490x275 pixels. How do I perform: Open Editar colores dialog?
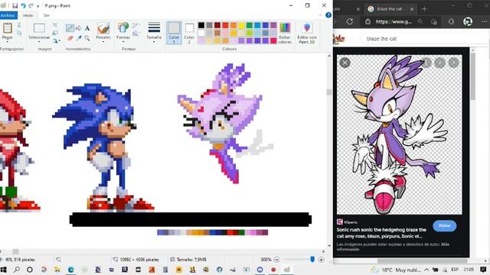pyautogui.click(x=285, y=33)
